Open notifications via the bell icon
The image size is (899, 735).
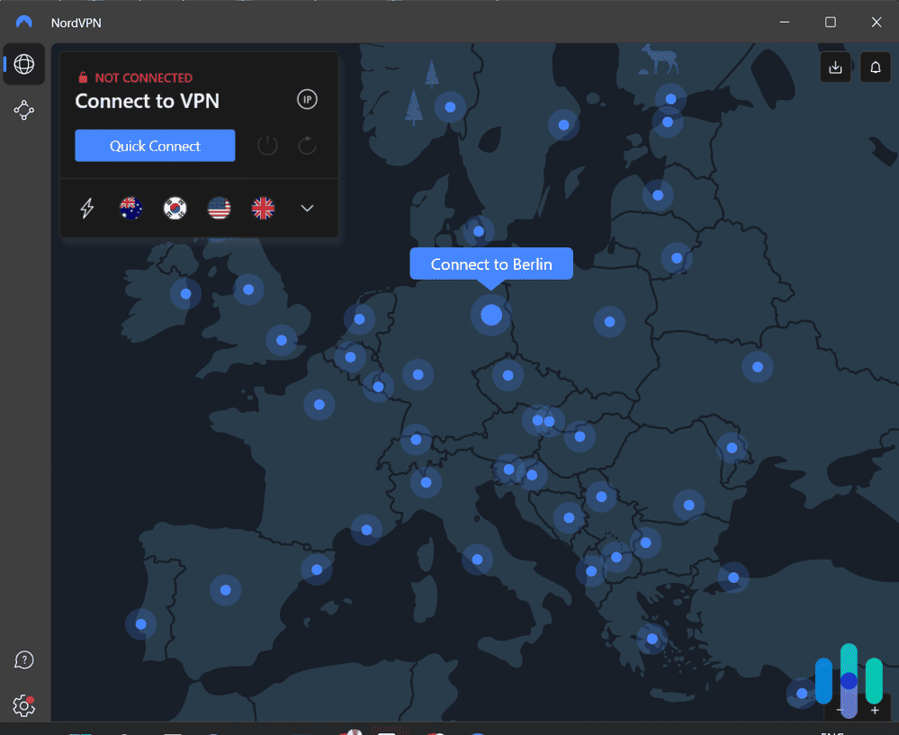[x=875, y=67]
